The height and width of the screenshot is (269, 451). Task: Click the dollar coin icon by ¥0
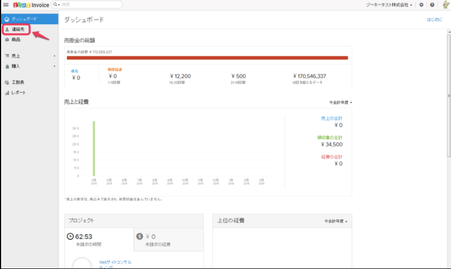coord(139,237)
